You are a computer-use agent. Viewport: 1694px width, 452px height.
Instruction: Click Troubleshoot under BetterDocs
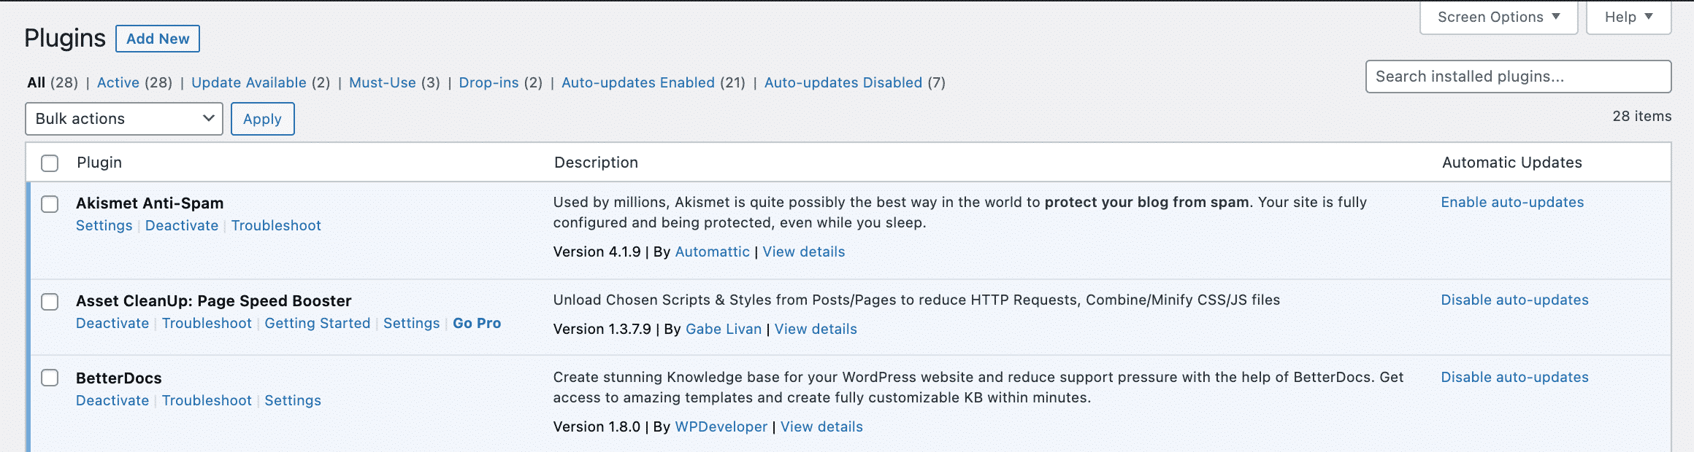tap(207, 400)
